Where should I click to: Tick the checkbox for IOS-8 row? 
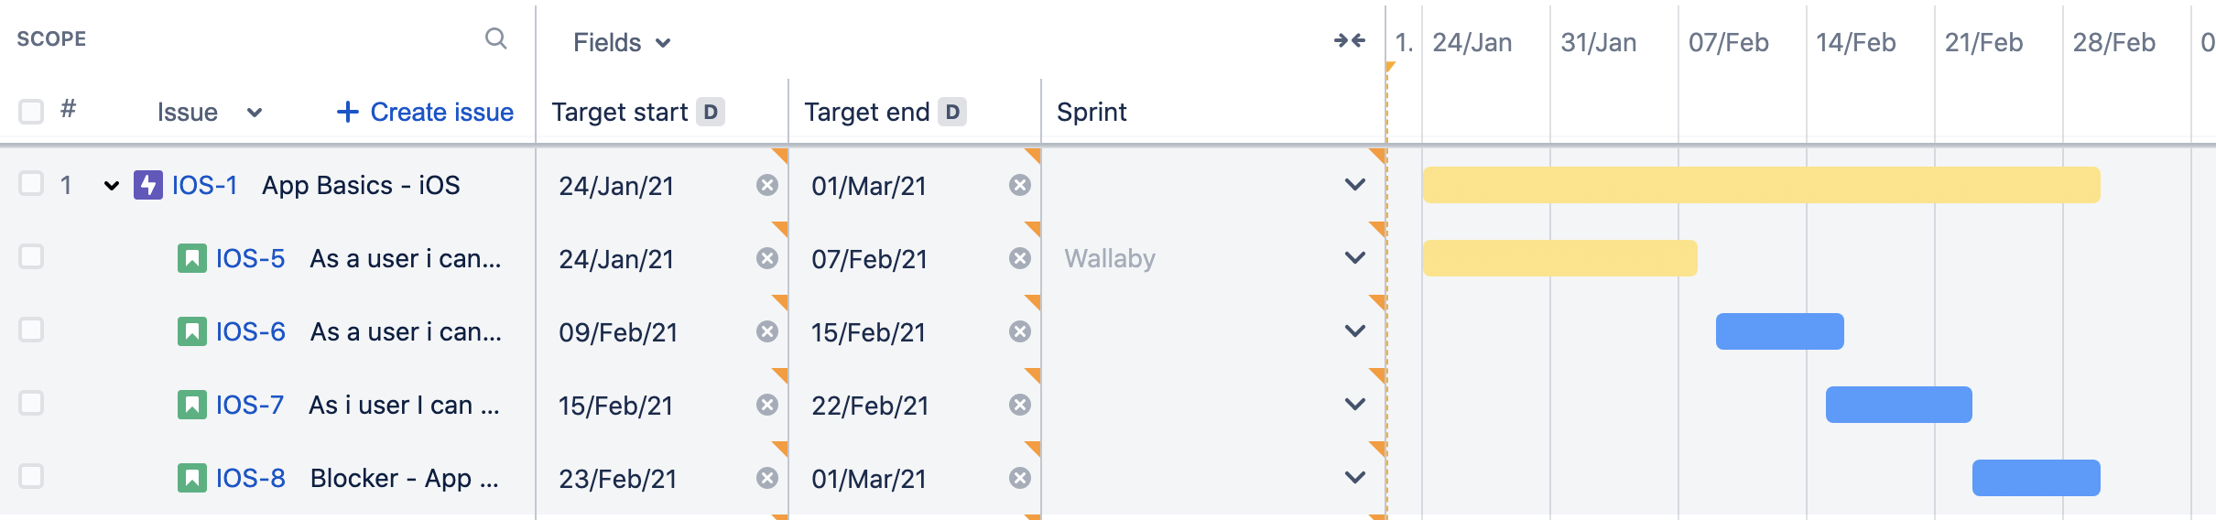[x=31, y=476]
